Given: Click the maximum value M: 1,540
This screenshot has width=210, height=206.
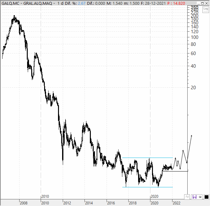Looking at the screenshot, I should [x=114, y=3].
